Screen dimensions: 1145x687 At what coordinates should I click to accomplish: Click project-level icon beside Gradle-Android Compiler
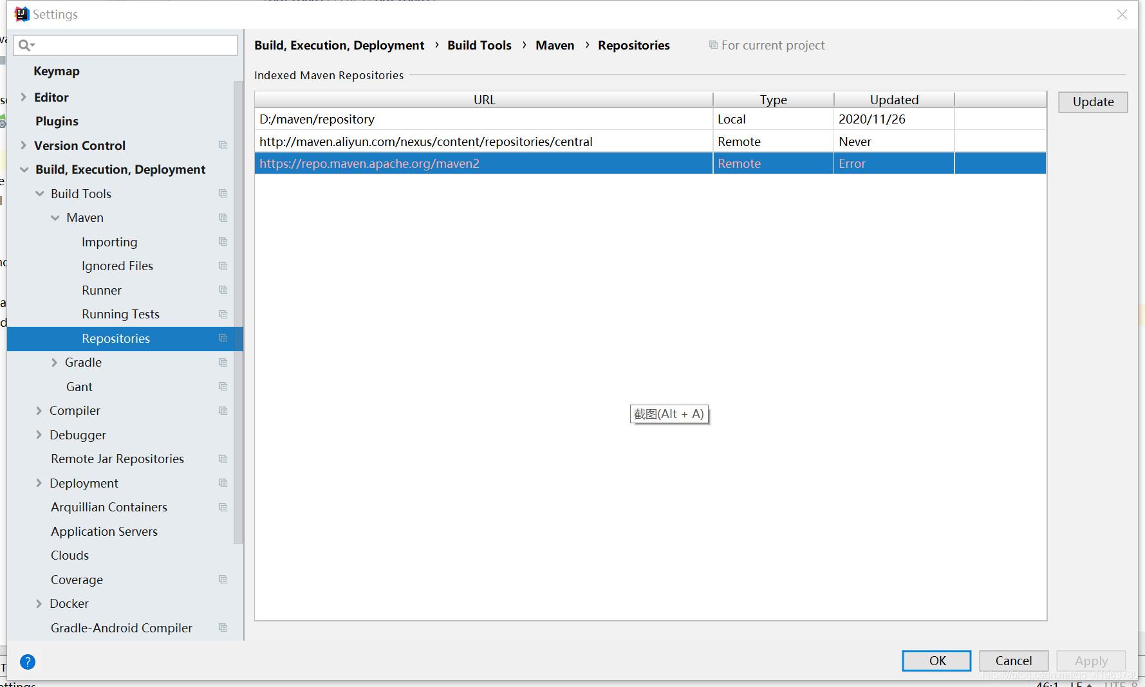(223, 628)
